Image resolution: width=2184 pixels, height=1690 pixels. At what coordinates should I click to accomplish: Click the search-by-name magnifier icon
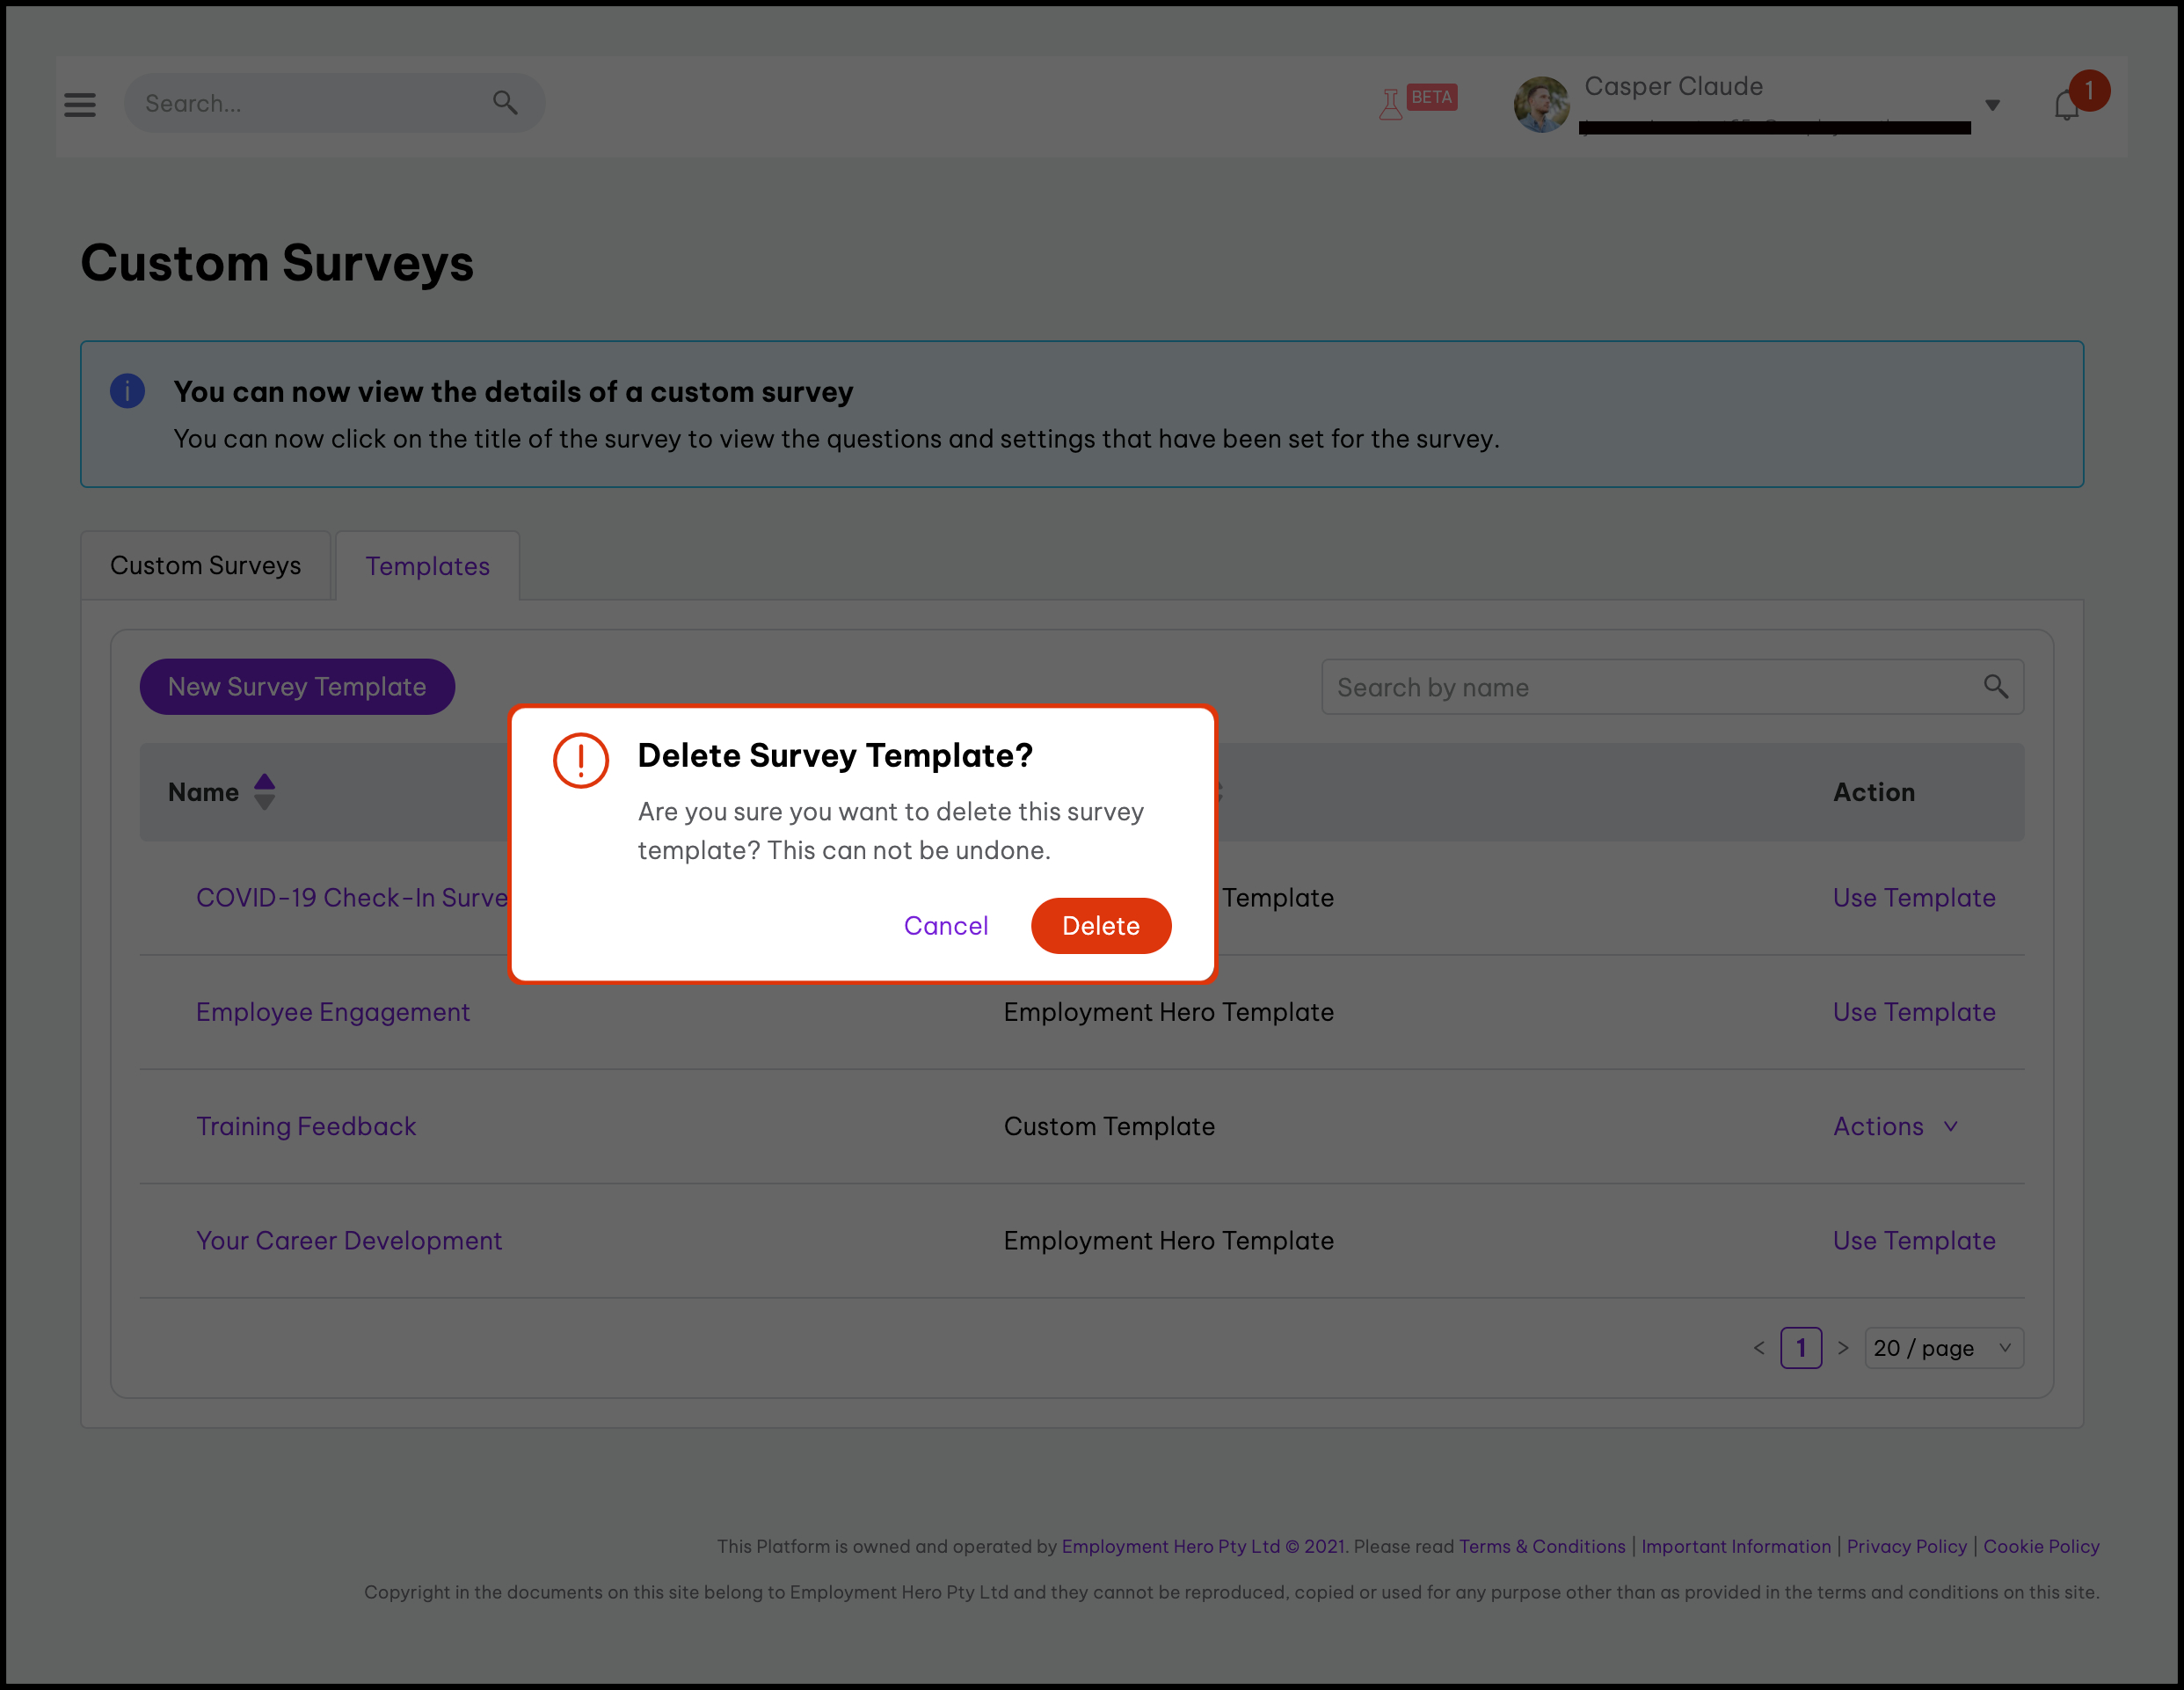pos(1995,686)
